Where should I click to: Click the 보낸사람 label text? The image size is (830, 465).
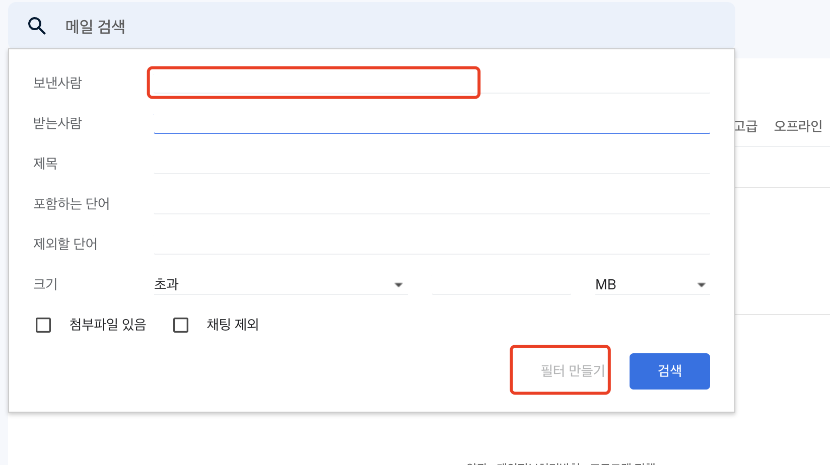(x=57, y=83)
